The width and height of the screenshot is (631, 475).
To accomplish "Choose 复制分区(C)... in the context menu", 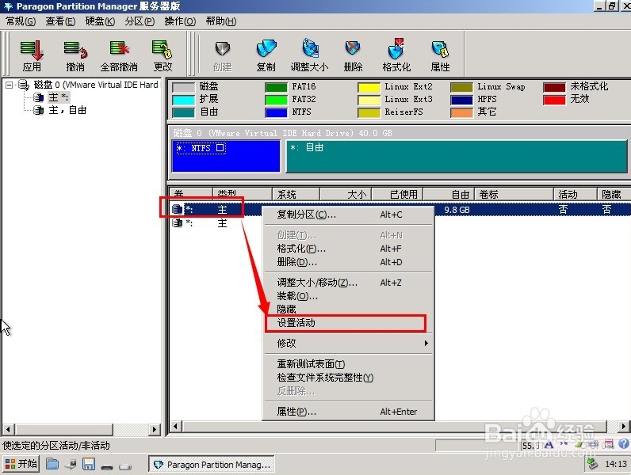I will click(x=349, y=215).
